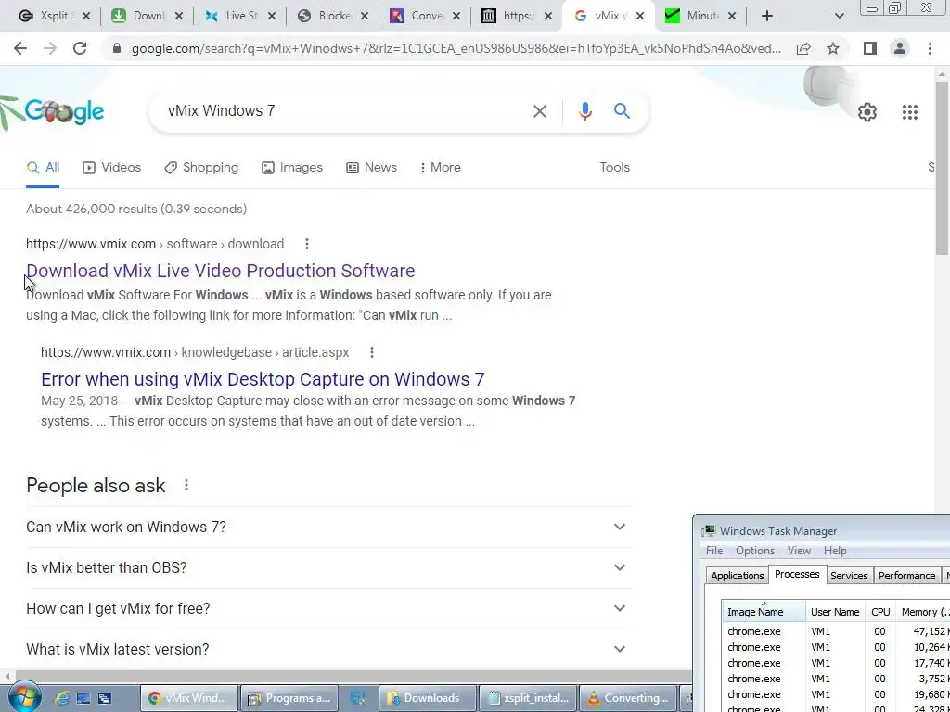The width and height of the screenshot is (950, 712).
Task: Open Task Manager View menu
Action: [x=799, y=551]
